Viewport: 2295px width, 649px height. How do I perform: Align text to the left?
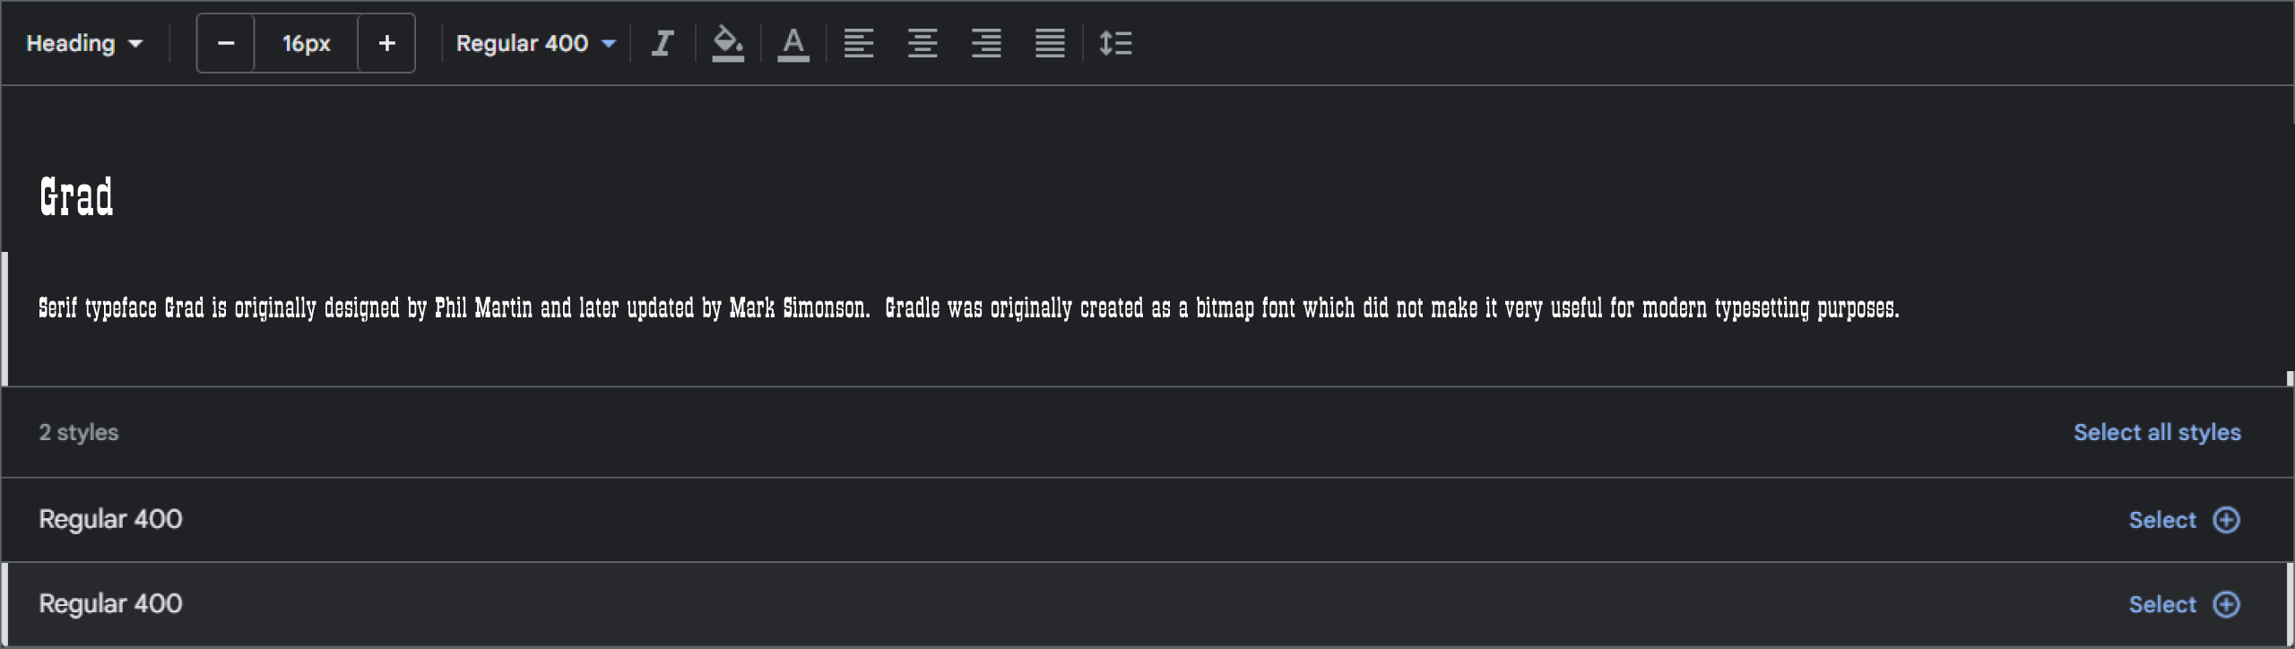(859, 43)
